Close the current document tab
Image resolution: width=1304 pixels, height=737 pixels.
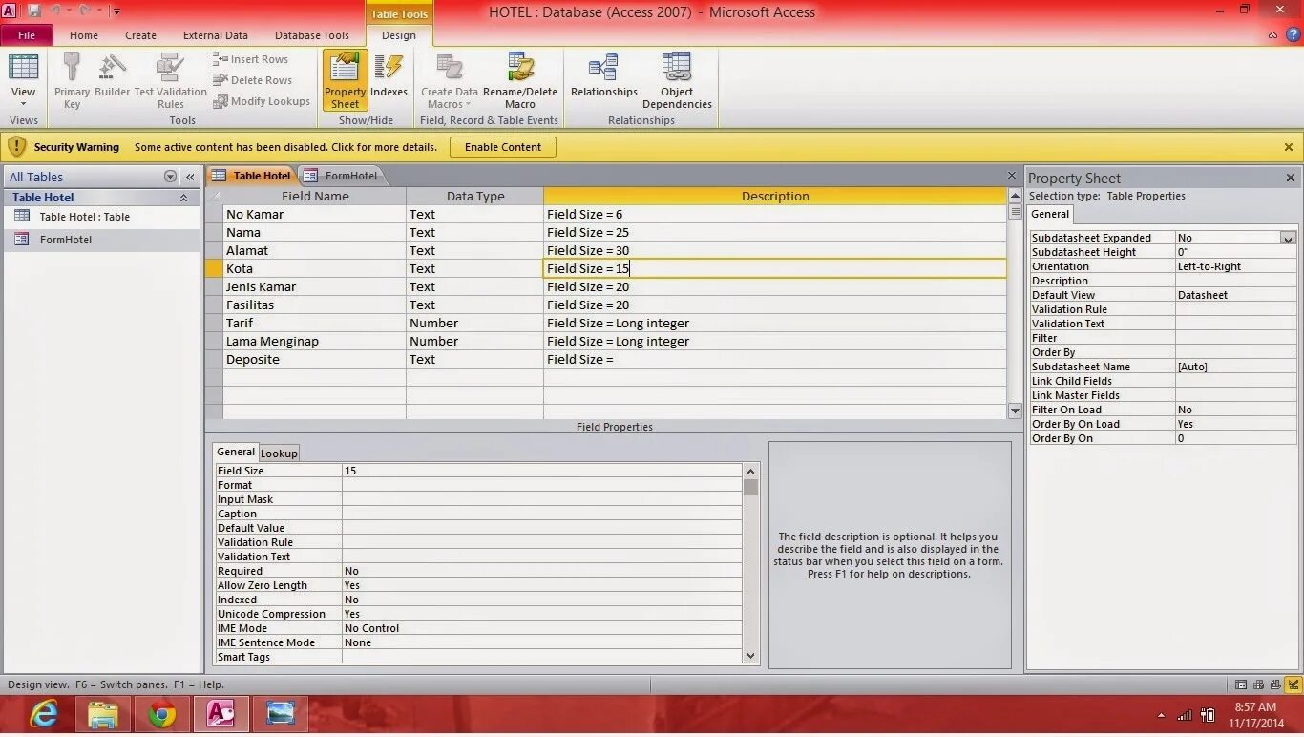(x=1012, y=176)
